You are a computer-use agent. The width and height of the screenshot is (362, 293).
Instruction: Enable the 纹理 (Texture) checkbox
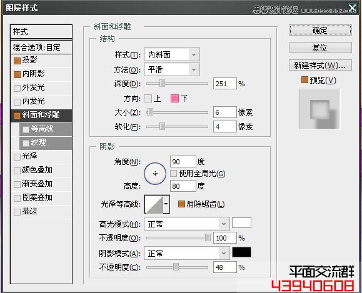(26, 143)
